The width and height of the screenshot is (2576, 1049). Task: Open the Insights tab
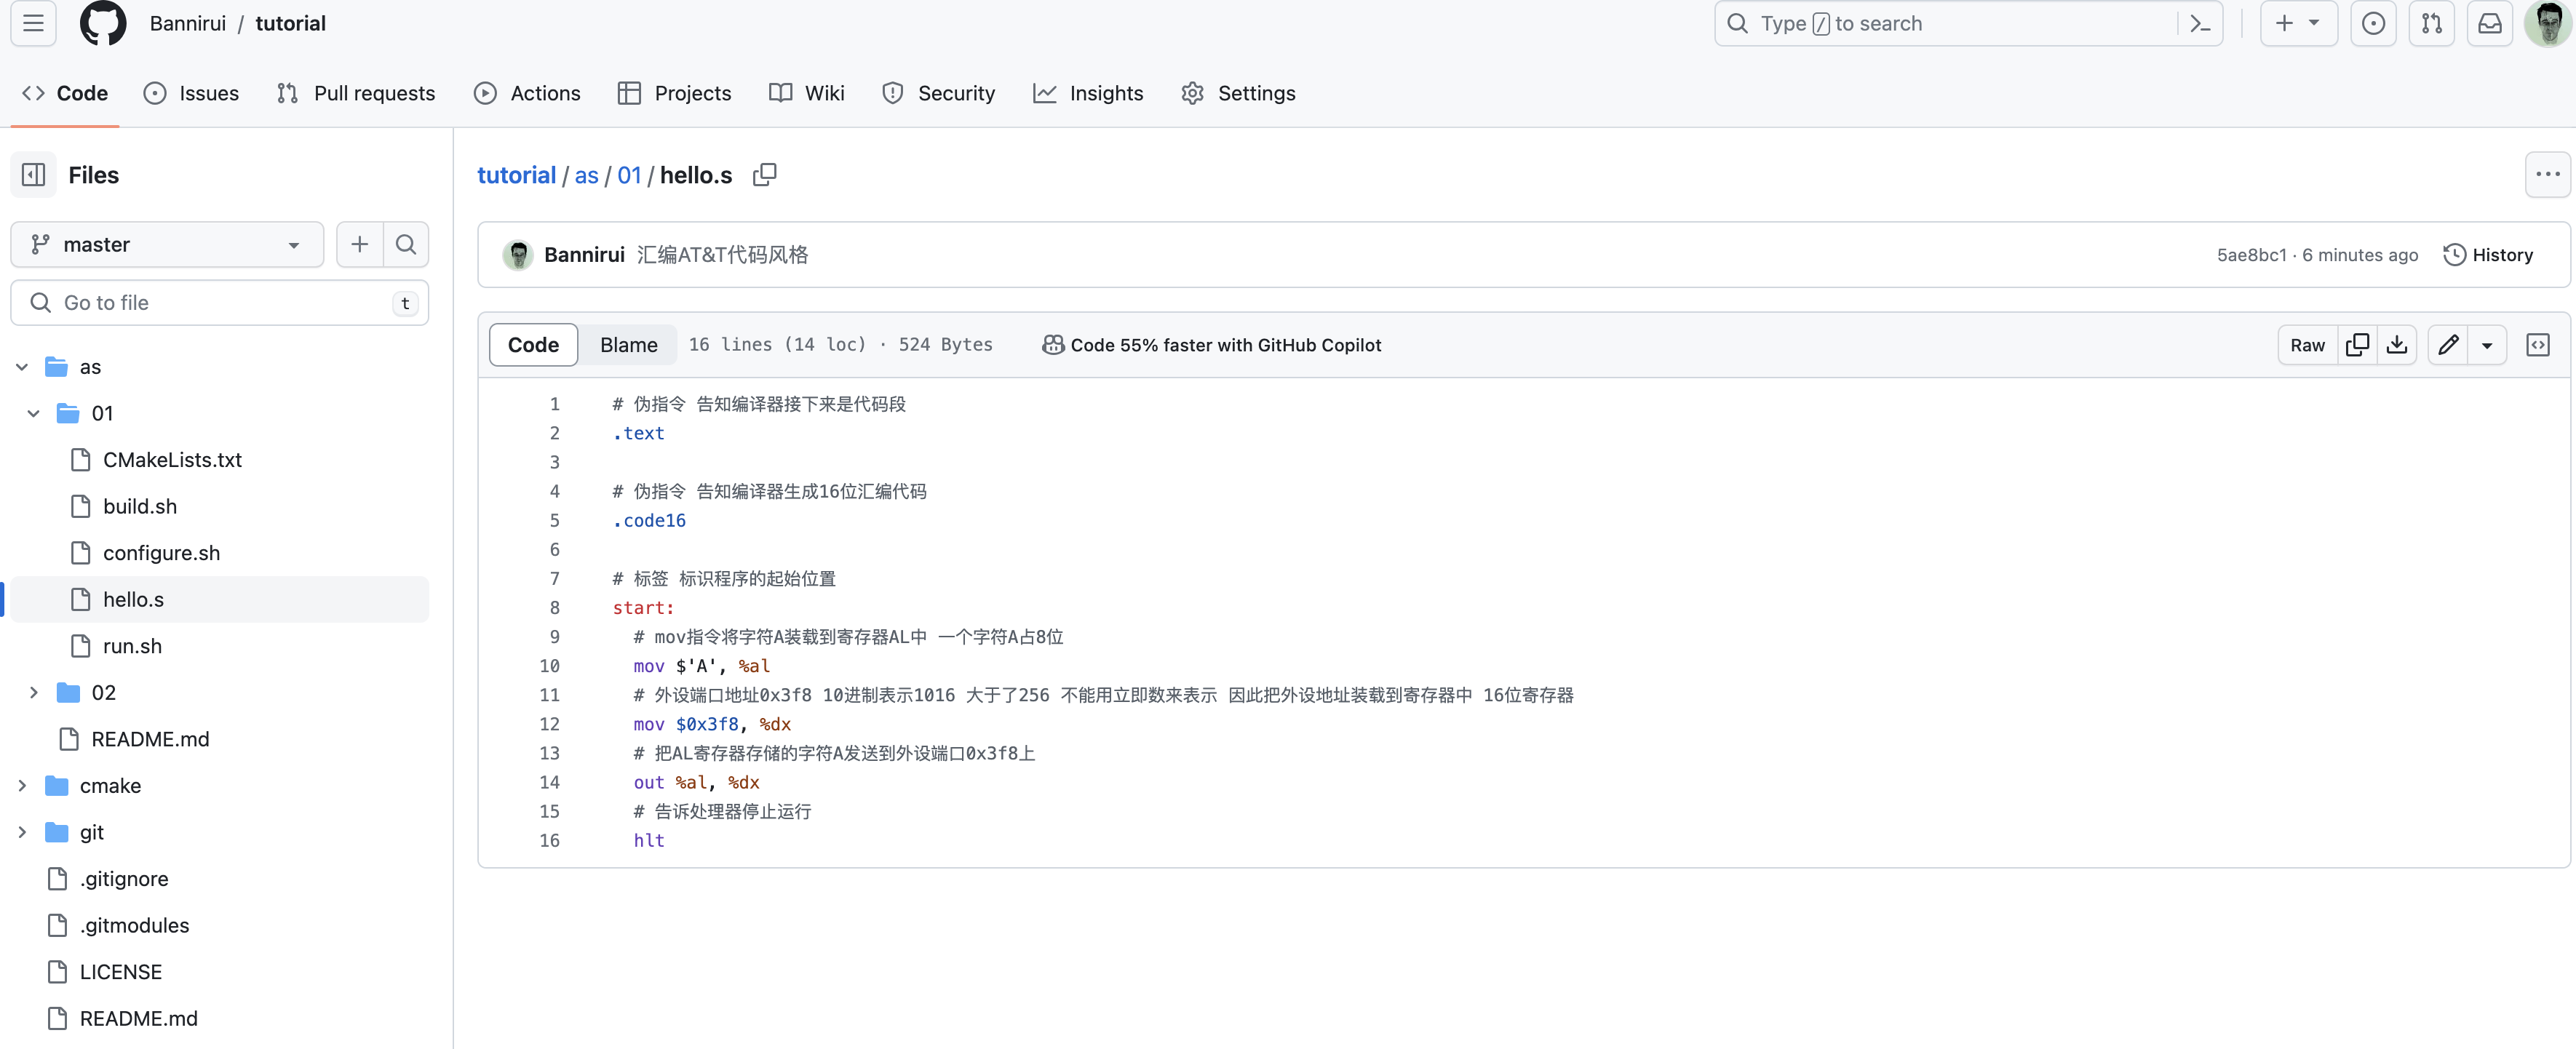1088,93
